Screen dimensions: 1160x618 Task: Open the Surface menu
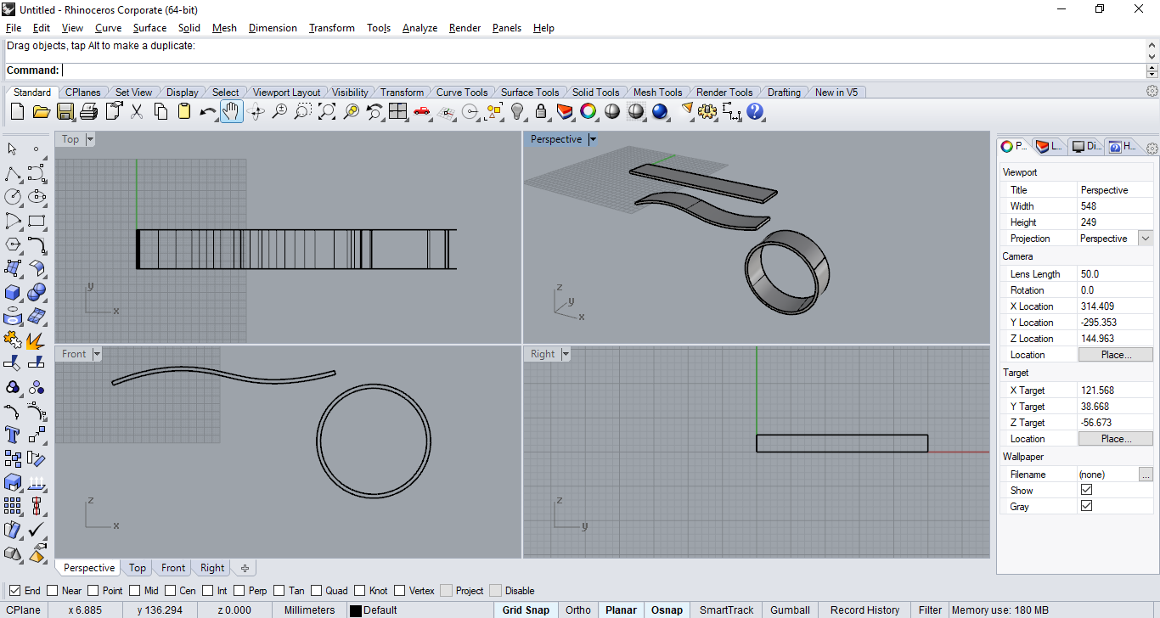149,28
